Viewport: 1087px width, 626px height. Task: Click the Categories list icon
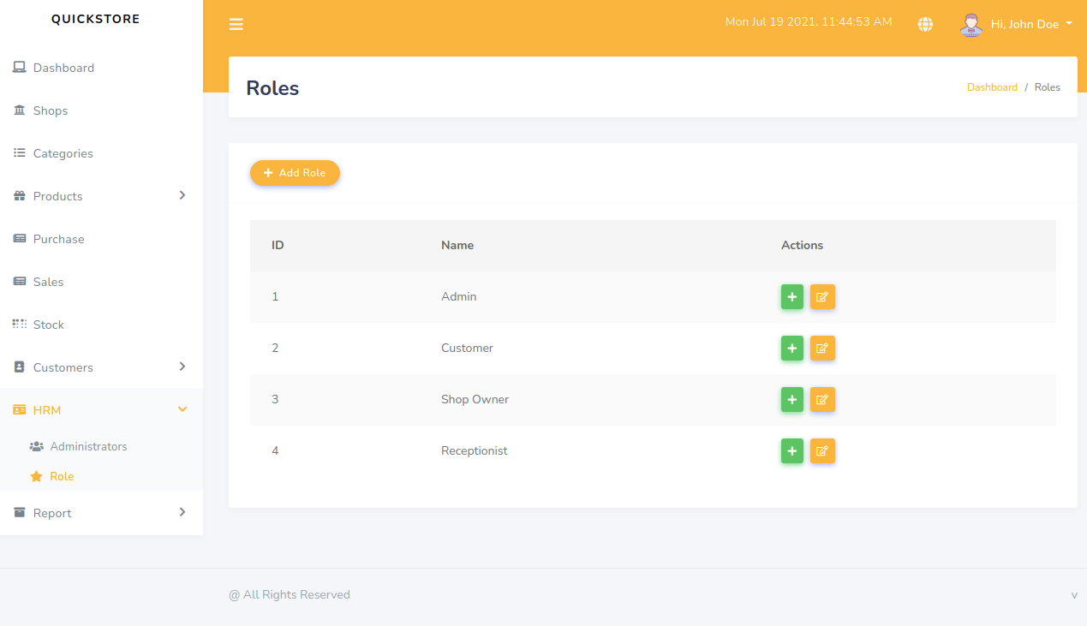tap(20, 153)
